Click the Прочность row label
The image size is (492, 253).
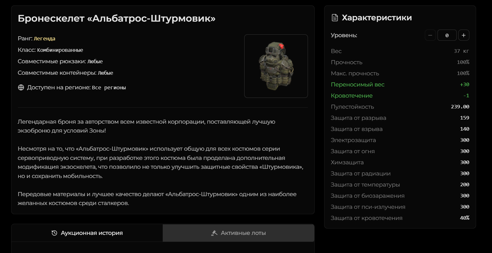point(346,62)
